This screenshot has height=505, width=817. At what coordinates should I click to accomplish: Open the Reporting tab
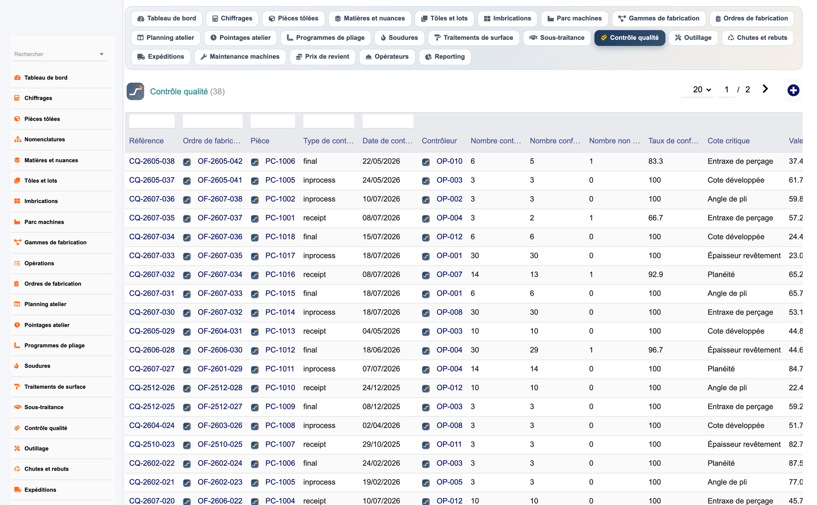pyautogui.click(x=445, y=57)
